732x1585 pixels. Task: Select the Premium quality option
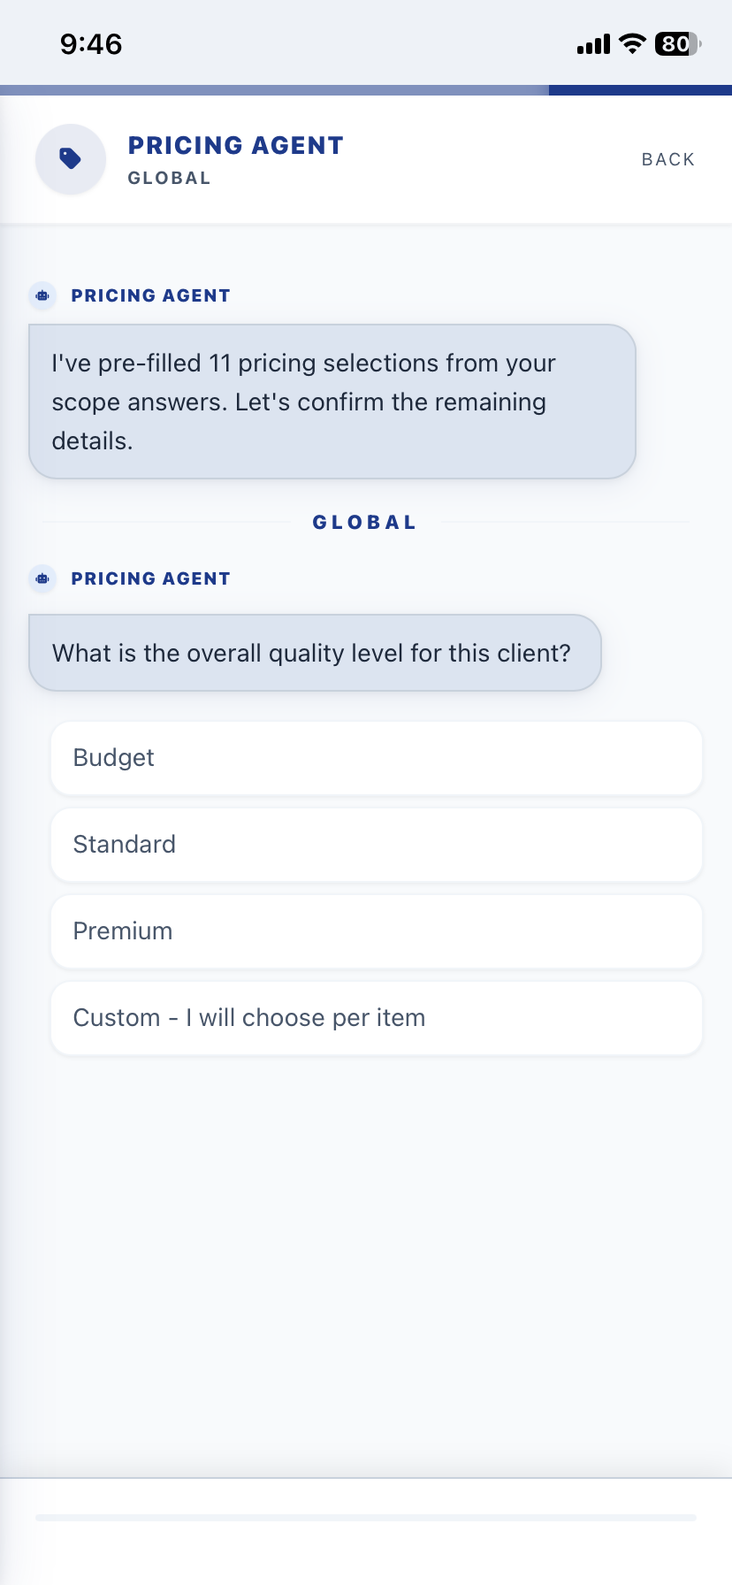tap(376, 930)
